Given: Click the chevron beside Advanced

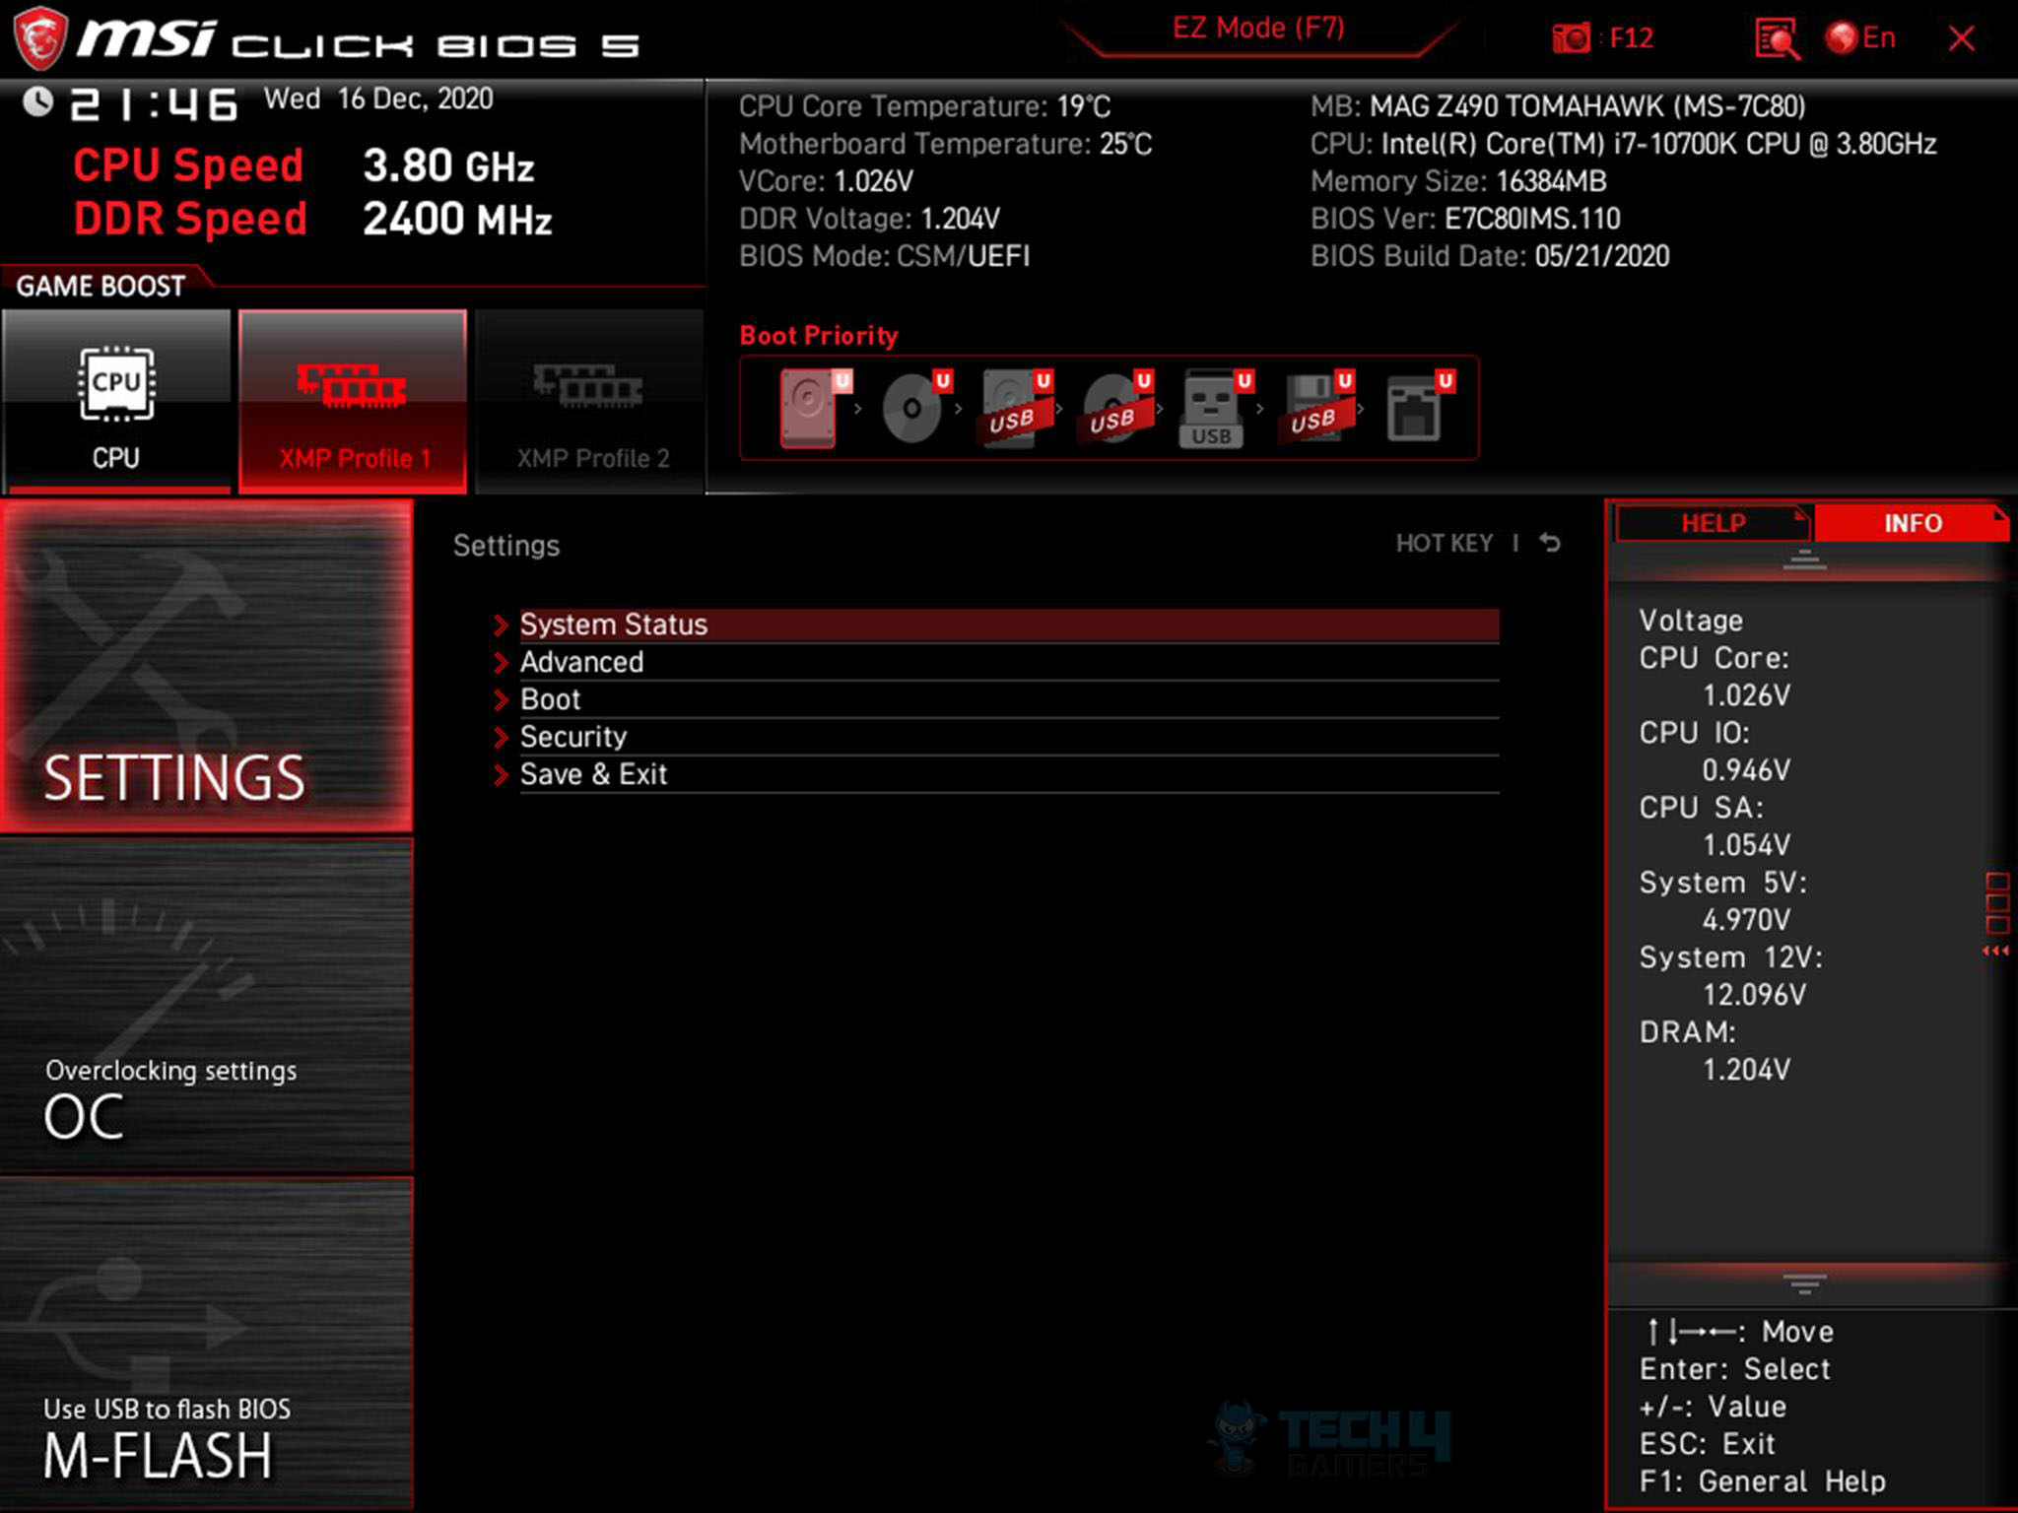Looking at the screenshot, I should point(501,662).
